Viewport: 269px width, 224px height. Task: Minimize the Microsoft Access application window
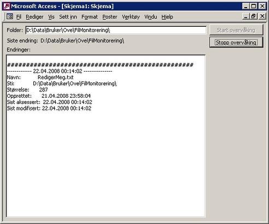pos(246,6)
